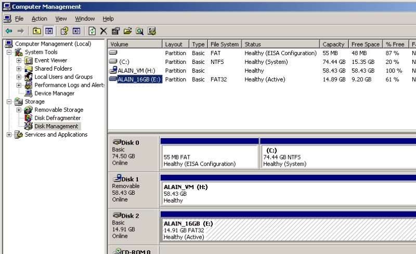
Task: Sort by the Volume column header
Action: coord(135,44)
